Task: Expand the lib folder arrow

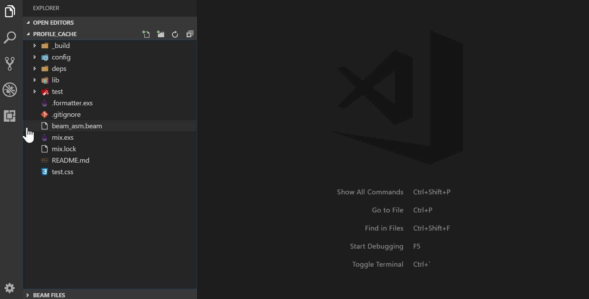Action: [34, 80]
